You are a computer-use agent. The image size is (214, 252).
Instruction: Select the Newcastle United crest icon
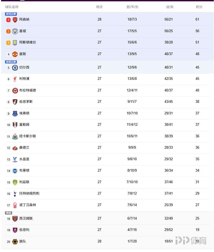(15, 136)
